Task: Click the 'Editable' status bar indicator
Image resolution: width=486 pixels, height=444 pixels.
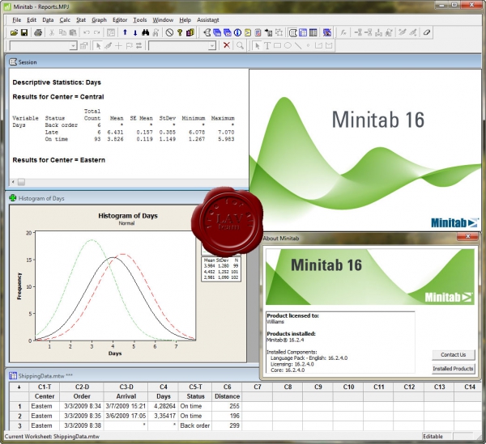Action: point(433,436)
